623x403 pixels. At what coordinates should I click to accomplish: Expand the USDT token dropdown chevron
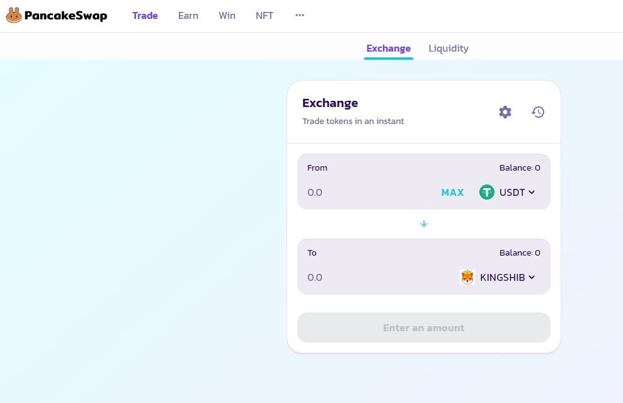pyautogui.click(x=532, y=192)
